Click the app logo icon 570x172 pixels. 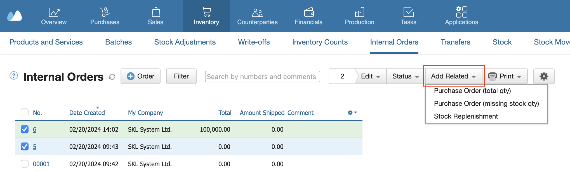pos(15,16)
